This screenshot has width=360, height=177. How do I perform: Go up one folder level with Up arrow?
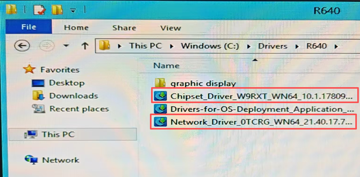(x=84, y=46)
